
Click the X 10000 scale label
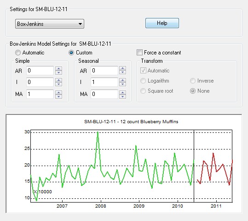point(43,191)
